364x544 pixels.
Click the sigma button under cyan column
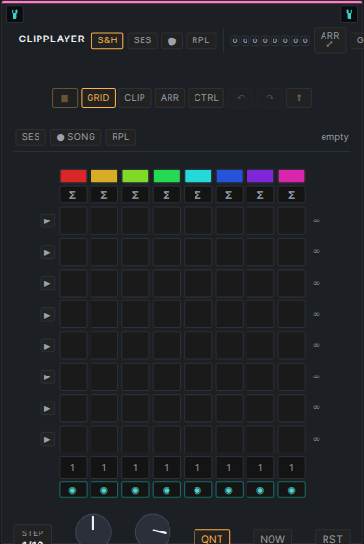[197, 194]
